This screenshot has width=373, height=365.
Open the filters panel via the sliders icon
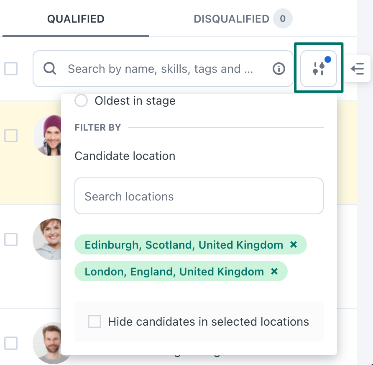[x=318, y=69]
